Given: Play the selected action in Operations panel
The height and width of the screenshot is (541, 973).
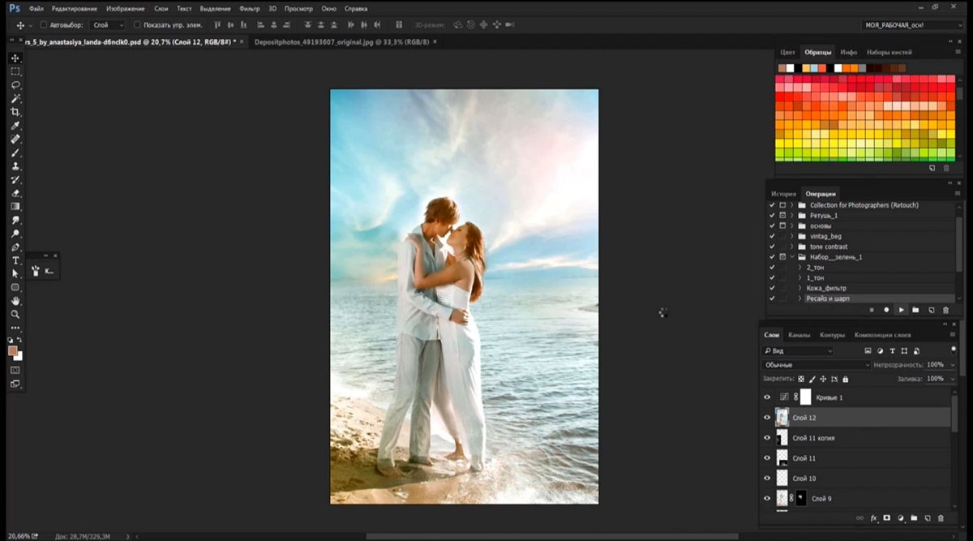Looking at the screenshot, I should pyautogui.click(x=901, y=310).
